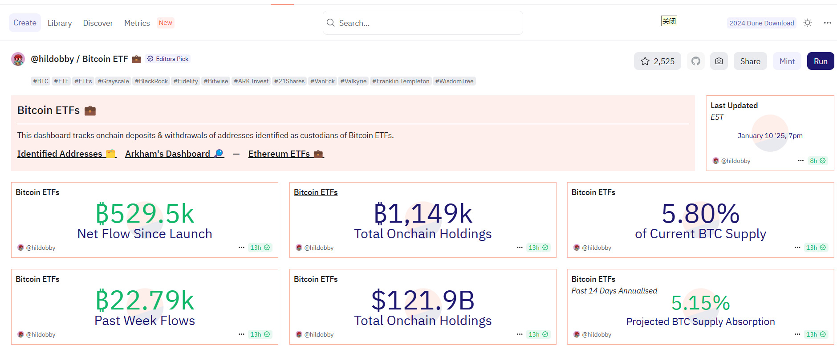The height and width of the screenshot is (350, 837).
Task: Click @hildobby on Past Week Flows card
Action: 41,334
